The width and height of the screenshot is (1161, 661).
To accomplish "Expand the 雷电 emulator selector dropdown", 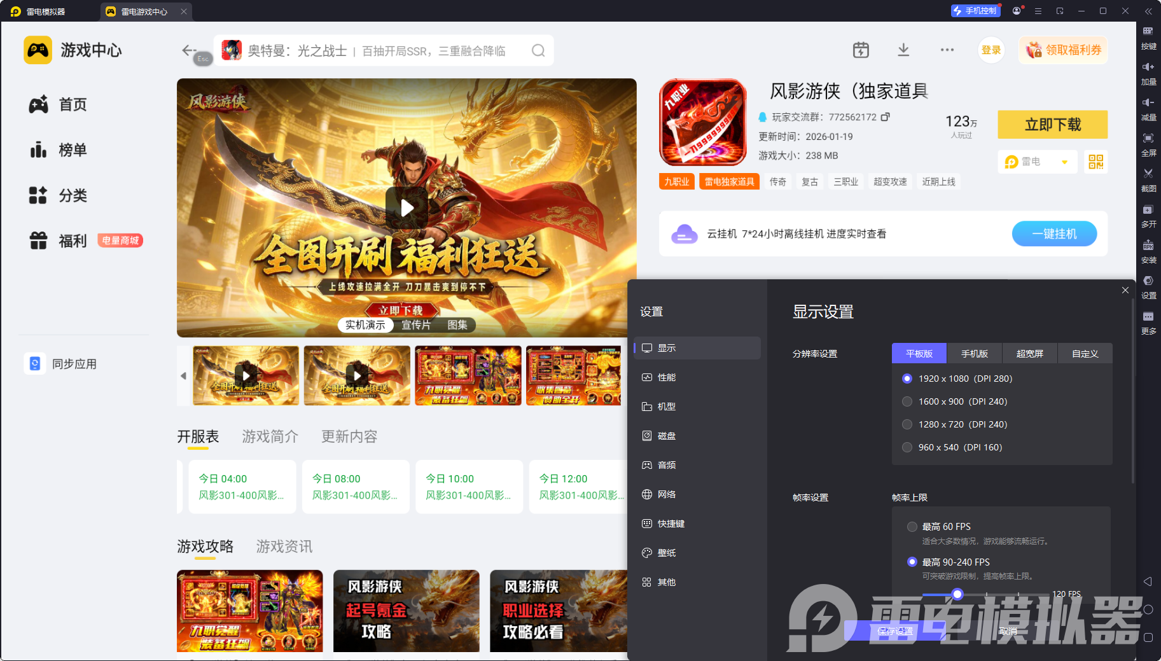I will point(1038,162).
